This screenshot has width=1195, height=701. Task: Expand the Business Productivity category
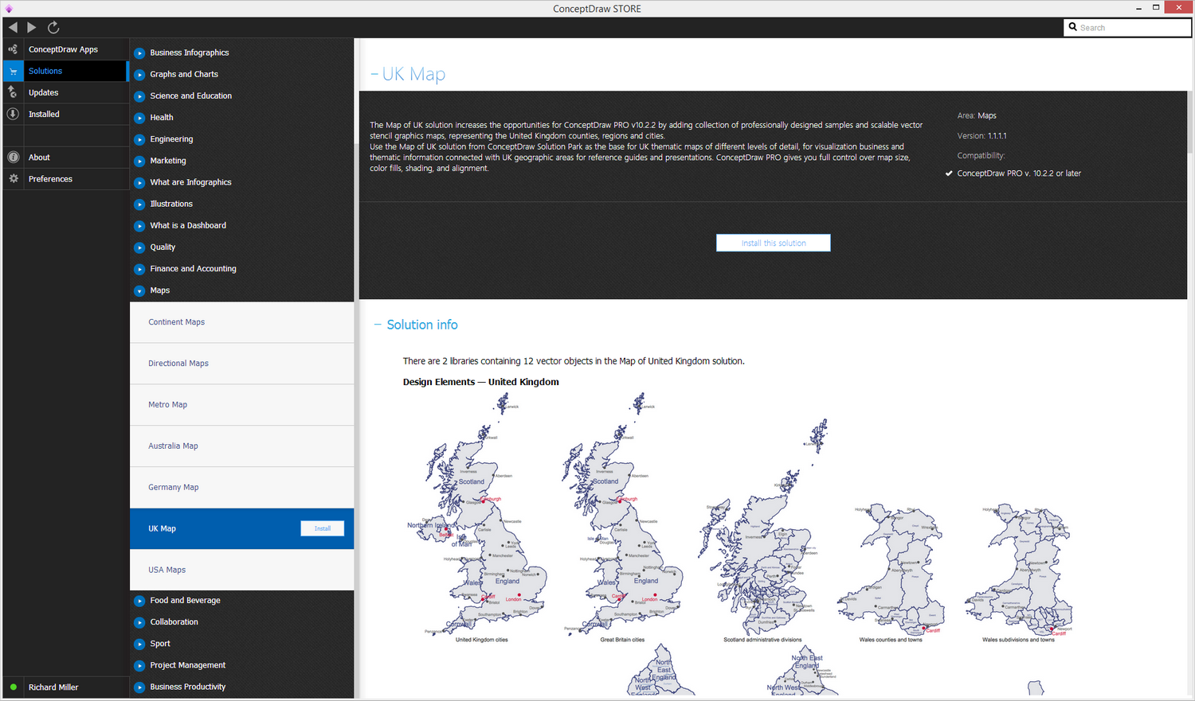click(x=139, y=687)
